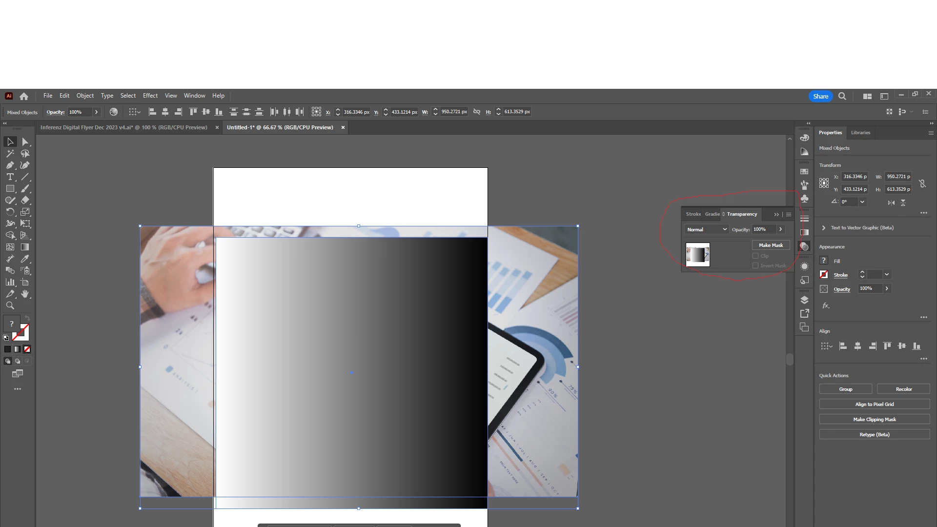Screen dimensions: 937x527
Task: Click the Make Mask button
Action: pos(771,245)
